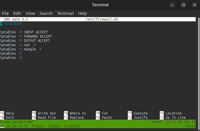The image size is (200, 131).
Task: Select tmux window 2:sudo
Action: pos(71,126)
